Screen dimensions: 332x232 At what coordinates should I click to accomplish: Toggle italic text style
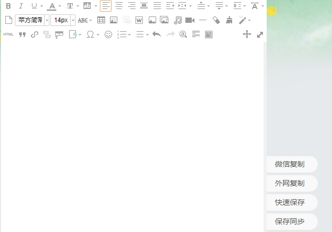point(21,6)
